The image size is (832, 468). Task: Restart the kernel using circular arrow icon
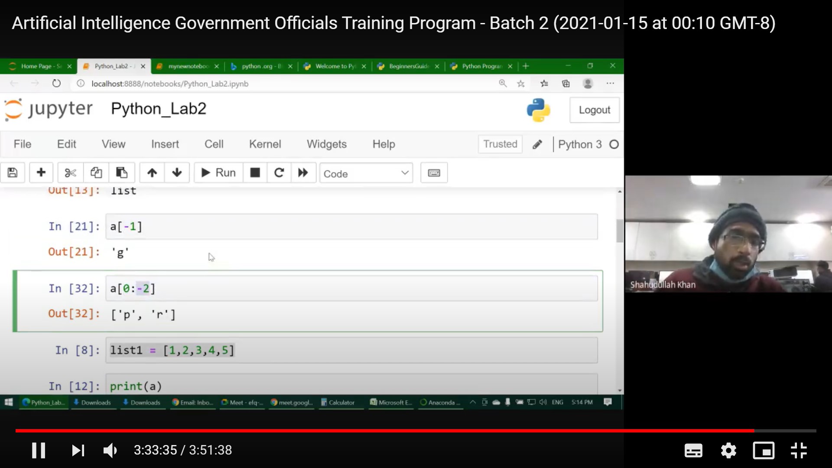[x=279, y=173]
